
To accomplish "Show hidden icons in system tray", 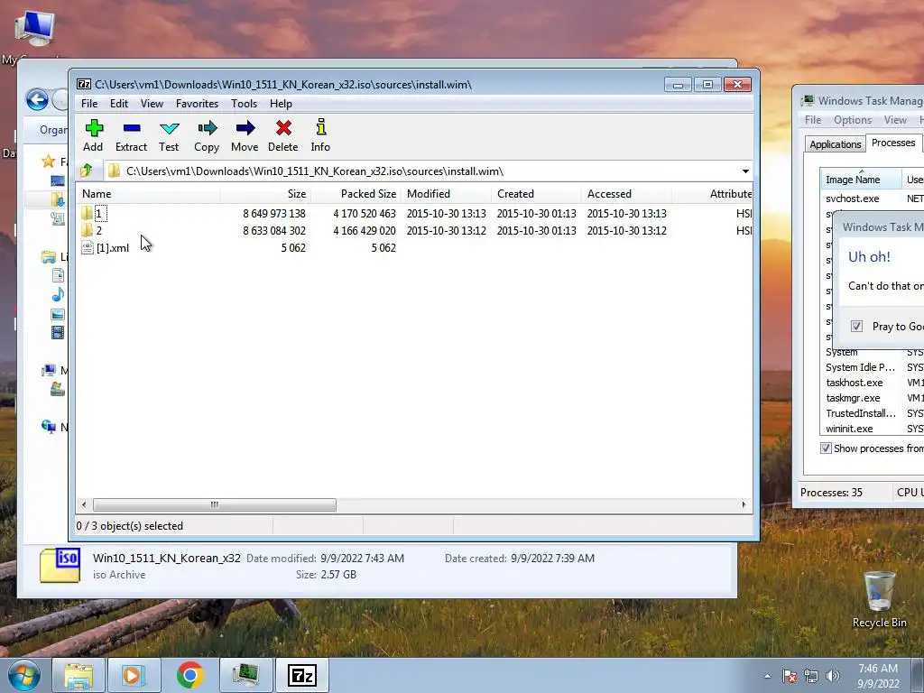I will pos(767,676).
